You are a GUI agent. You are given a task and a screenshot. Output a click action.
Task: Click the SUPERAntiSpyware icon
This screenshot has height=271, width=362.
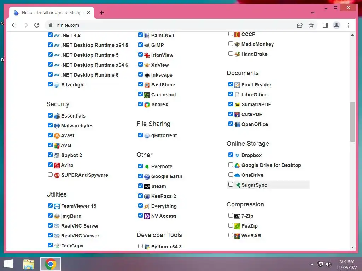57,175
